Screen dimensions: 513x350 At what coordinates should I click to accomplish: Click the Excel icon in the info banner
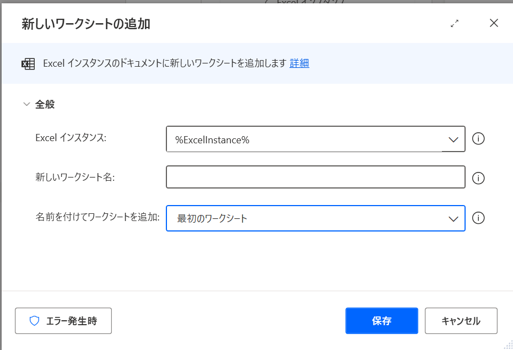[x=28, y=63]
